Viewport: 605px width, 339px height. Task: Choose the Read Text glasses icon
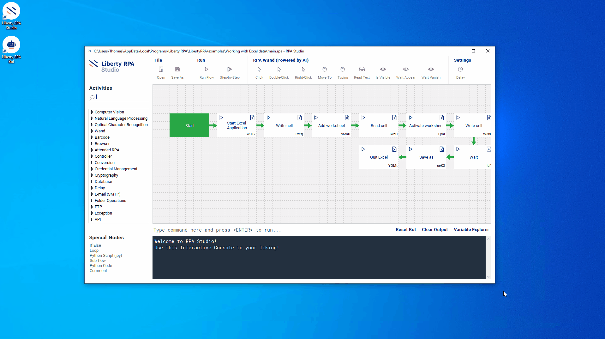tap(362, 70)
